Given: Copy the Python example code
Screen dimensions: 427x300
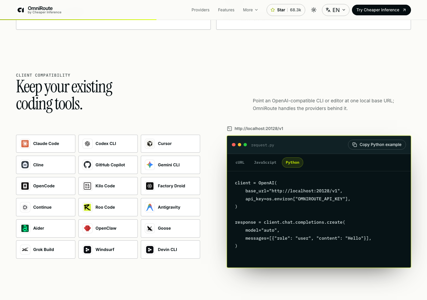Looking at the screenshot, I should click(377, 145).
